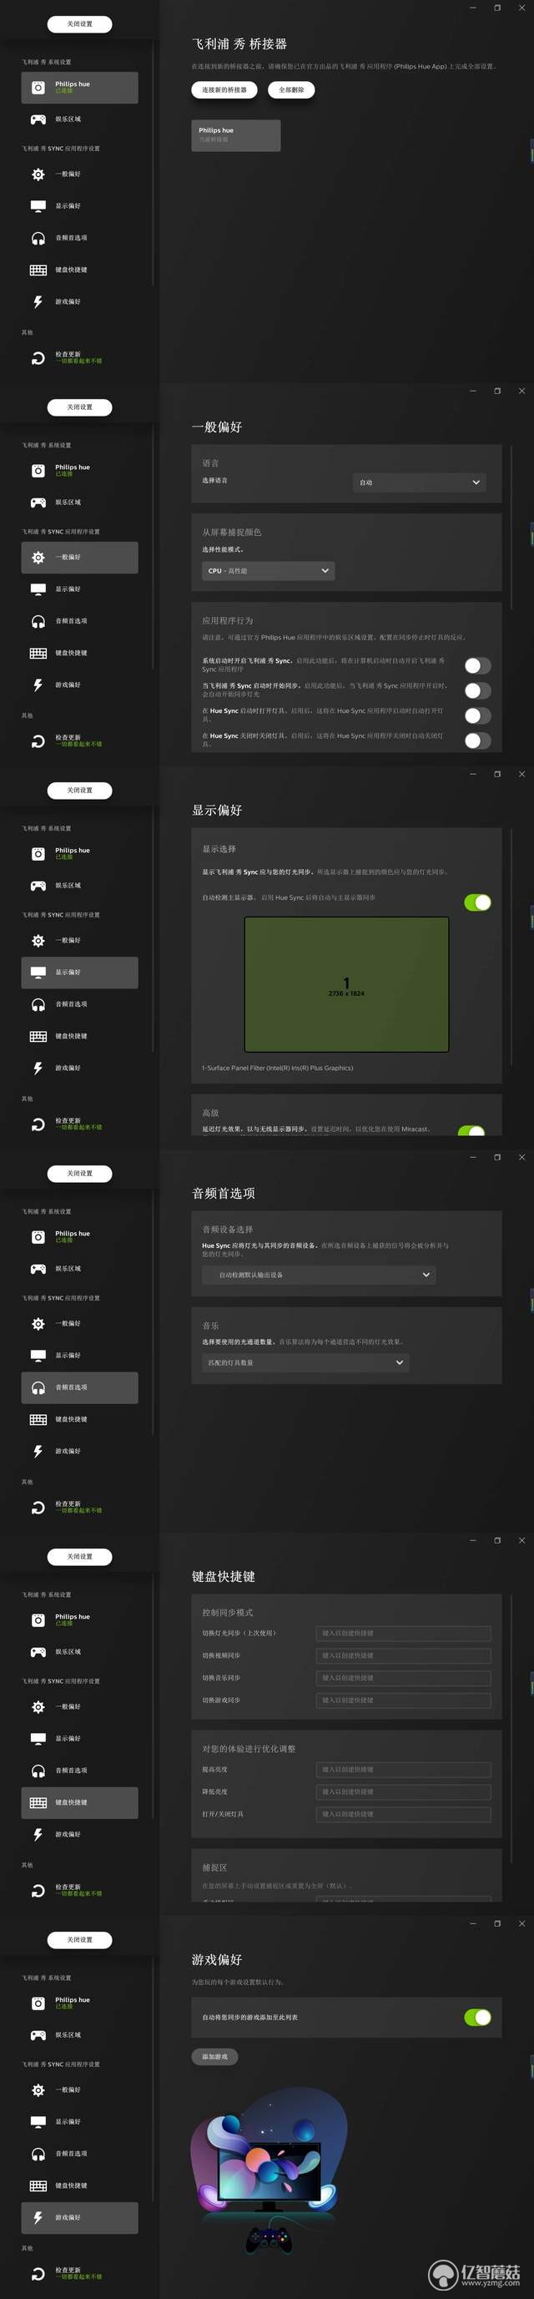The height and width of the screenshot is (2299, 534).
Task: Click the monitor 显示偏好 icon in the 一般偏好 screen sidebar
Action: [38, 589]
